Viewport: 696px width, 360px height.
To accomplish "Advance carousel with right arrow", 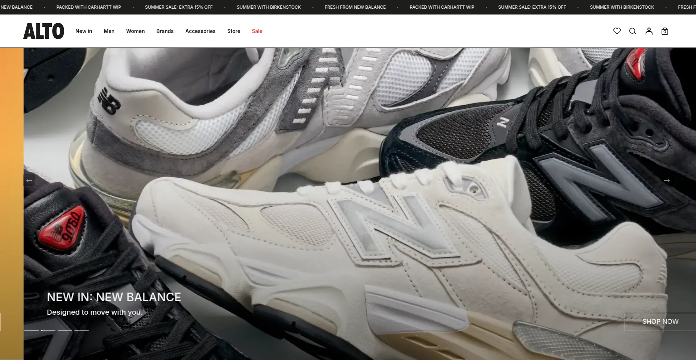I will tap(666, 180).
